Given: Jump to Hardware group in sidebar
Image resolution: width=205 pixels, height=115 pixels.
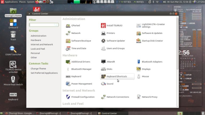Looking at the screenshot, I should (x=36, y=40).
